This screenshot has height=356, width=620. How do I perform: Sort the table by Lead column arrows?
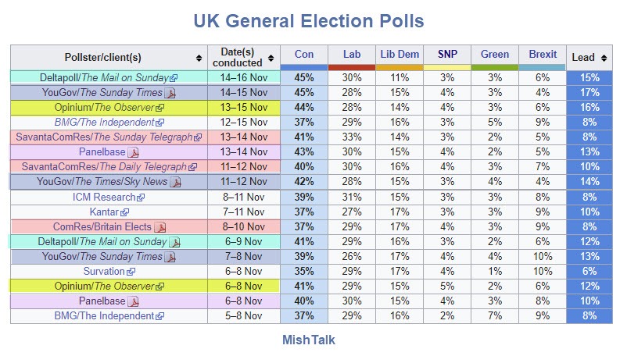(604, 58)
